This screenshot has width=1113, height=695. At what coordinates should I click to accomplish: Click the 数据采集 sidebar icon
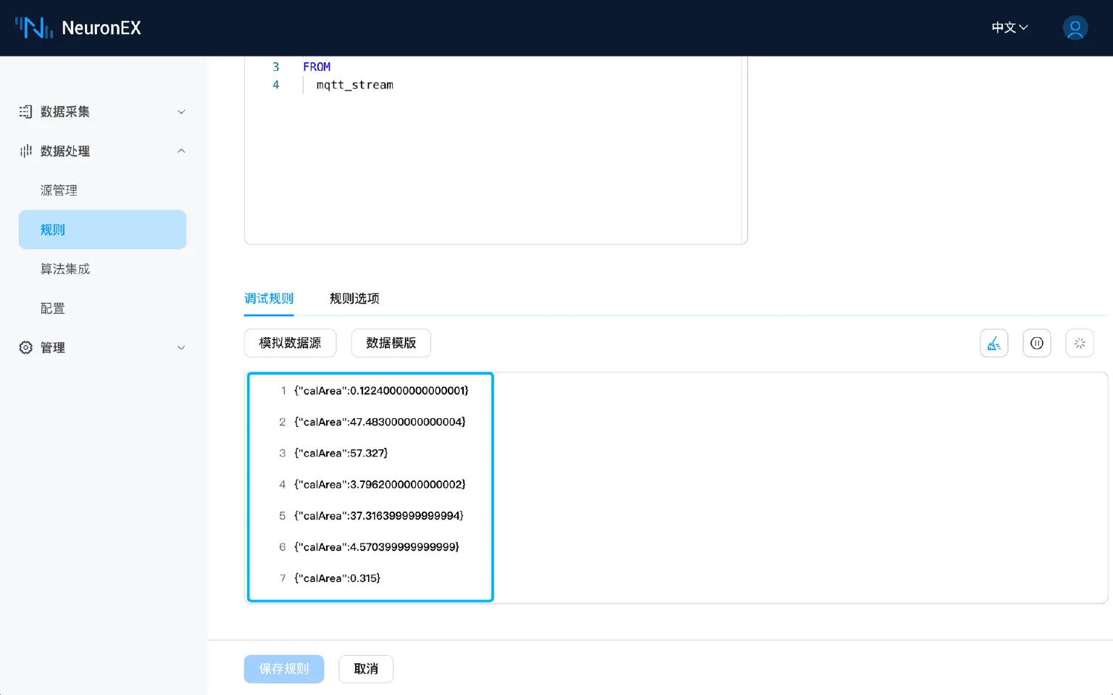pos(25,112)
